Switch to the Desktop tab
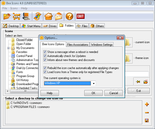Image resolution: width=155 pixels, height=129 pixels. [11, 26]
